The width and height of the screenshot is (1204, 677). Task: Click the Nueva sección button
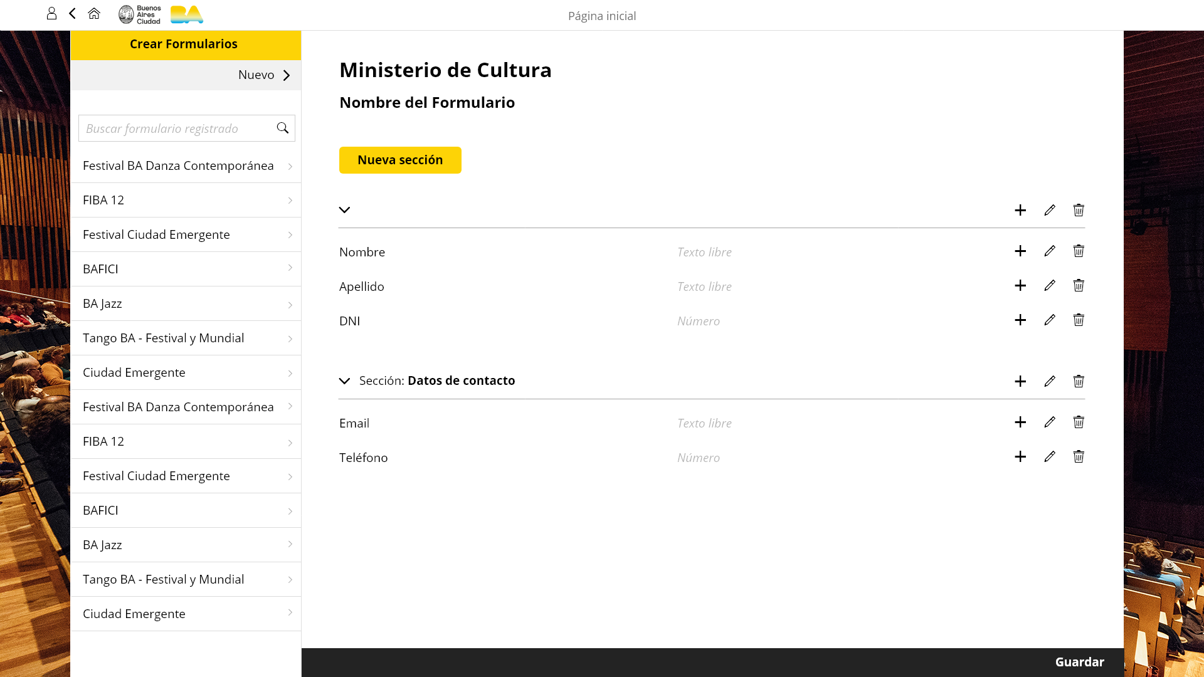pos(400,160)
